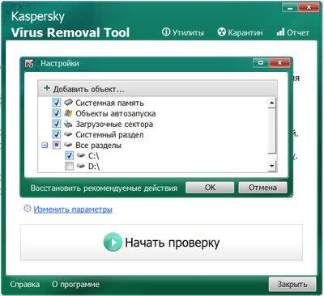Click the Изменить параметры link

tap(73, 209)
